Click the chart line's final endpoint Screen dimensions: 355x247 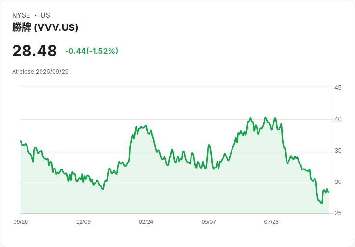point(329,192)
